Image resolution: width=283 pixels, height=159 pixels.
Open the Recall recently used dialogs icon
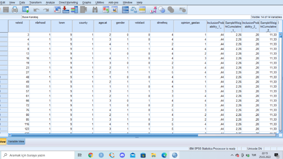[25, 10]
